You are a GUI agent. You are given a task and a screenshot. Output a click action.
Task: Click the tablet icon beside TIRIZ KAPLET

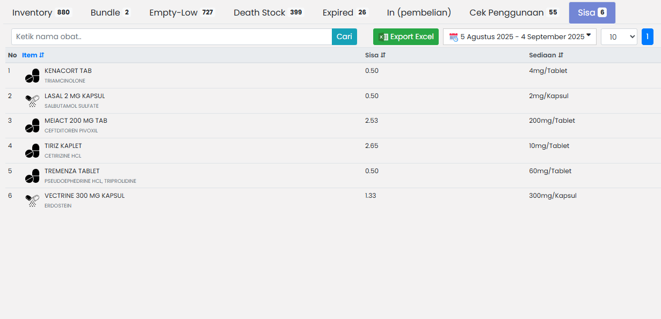(32, 151)
